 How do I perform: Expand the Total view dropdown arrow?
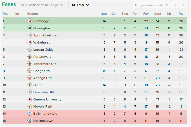pyautogui.click(x=87, y=5)
